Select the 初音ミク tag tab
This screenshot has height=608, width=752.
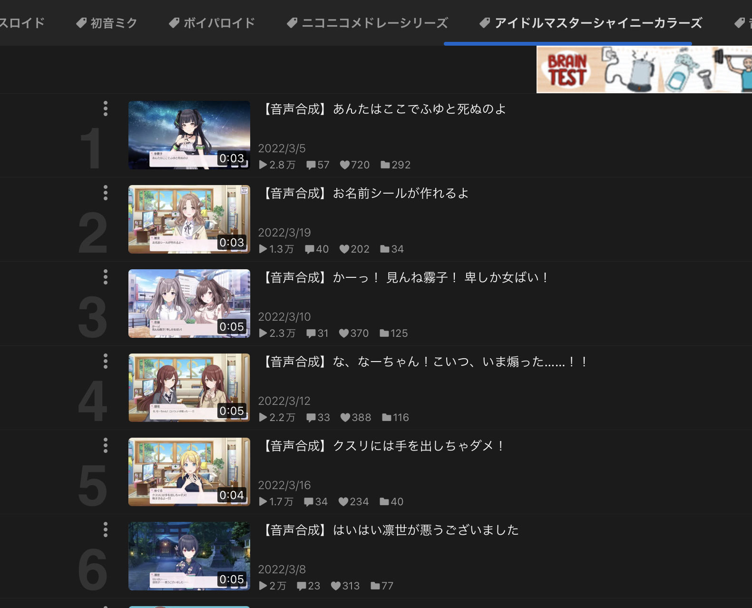point(107,23)
